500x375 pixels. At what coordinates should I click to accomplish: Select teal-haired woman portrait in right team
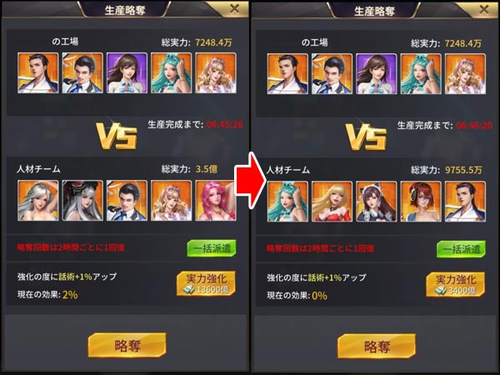pyautogui.click(x=287, y=202)
